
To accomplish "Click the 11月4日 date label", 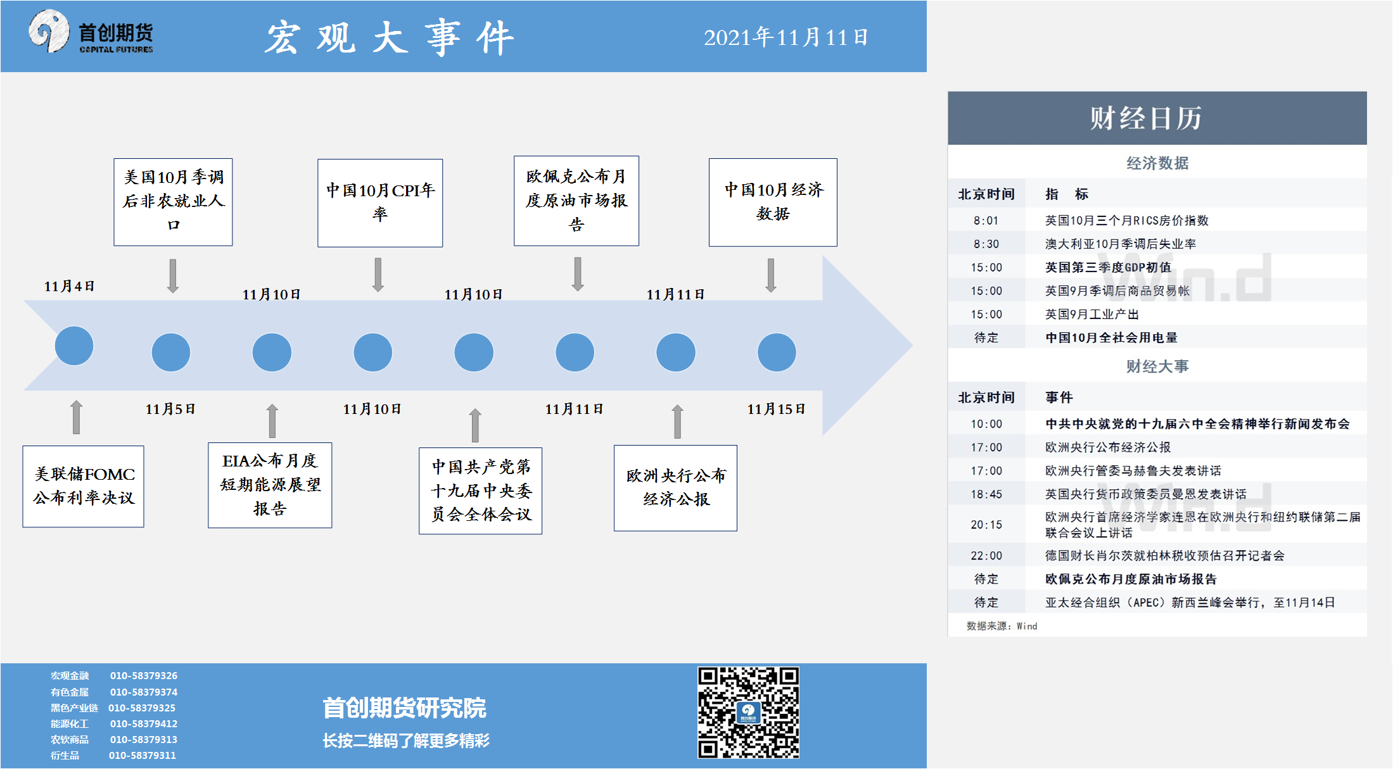I will 69,286.
